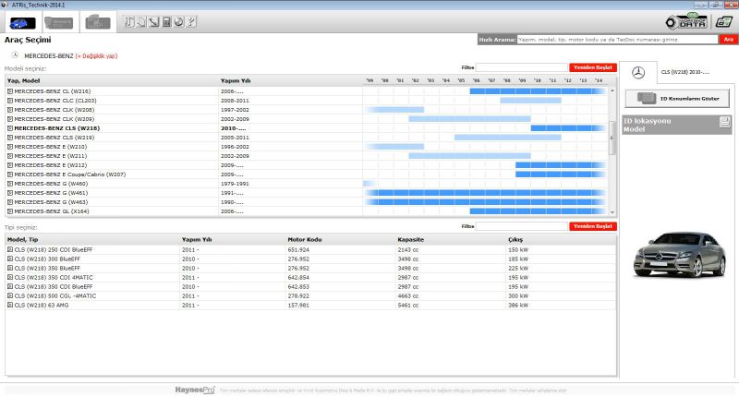
Task: Open the help question mark icon
Action: pyautogui.click(x=191, y=21)
